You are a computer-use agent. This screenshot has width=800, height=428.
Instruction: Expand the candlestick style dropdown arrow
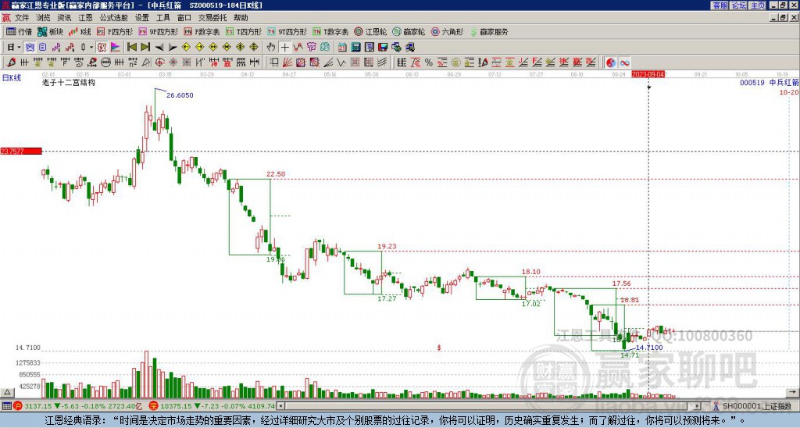pyautogui.click(x=91, y=48)
